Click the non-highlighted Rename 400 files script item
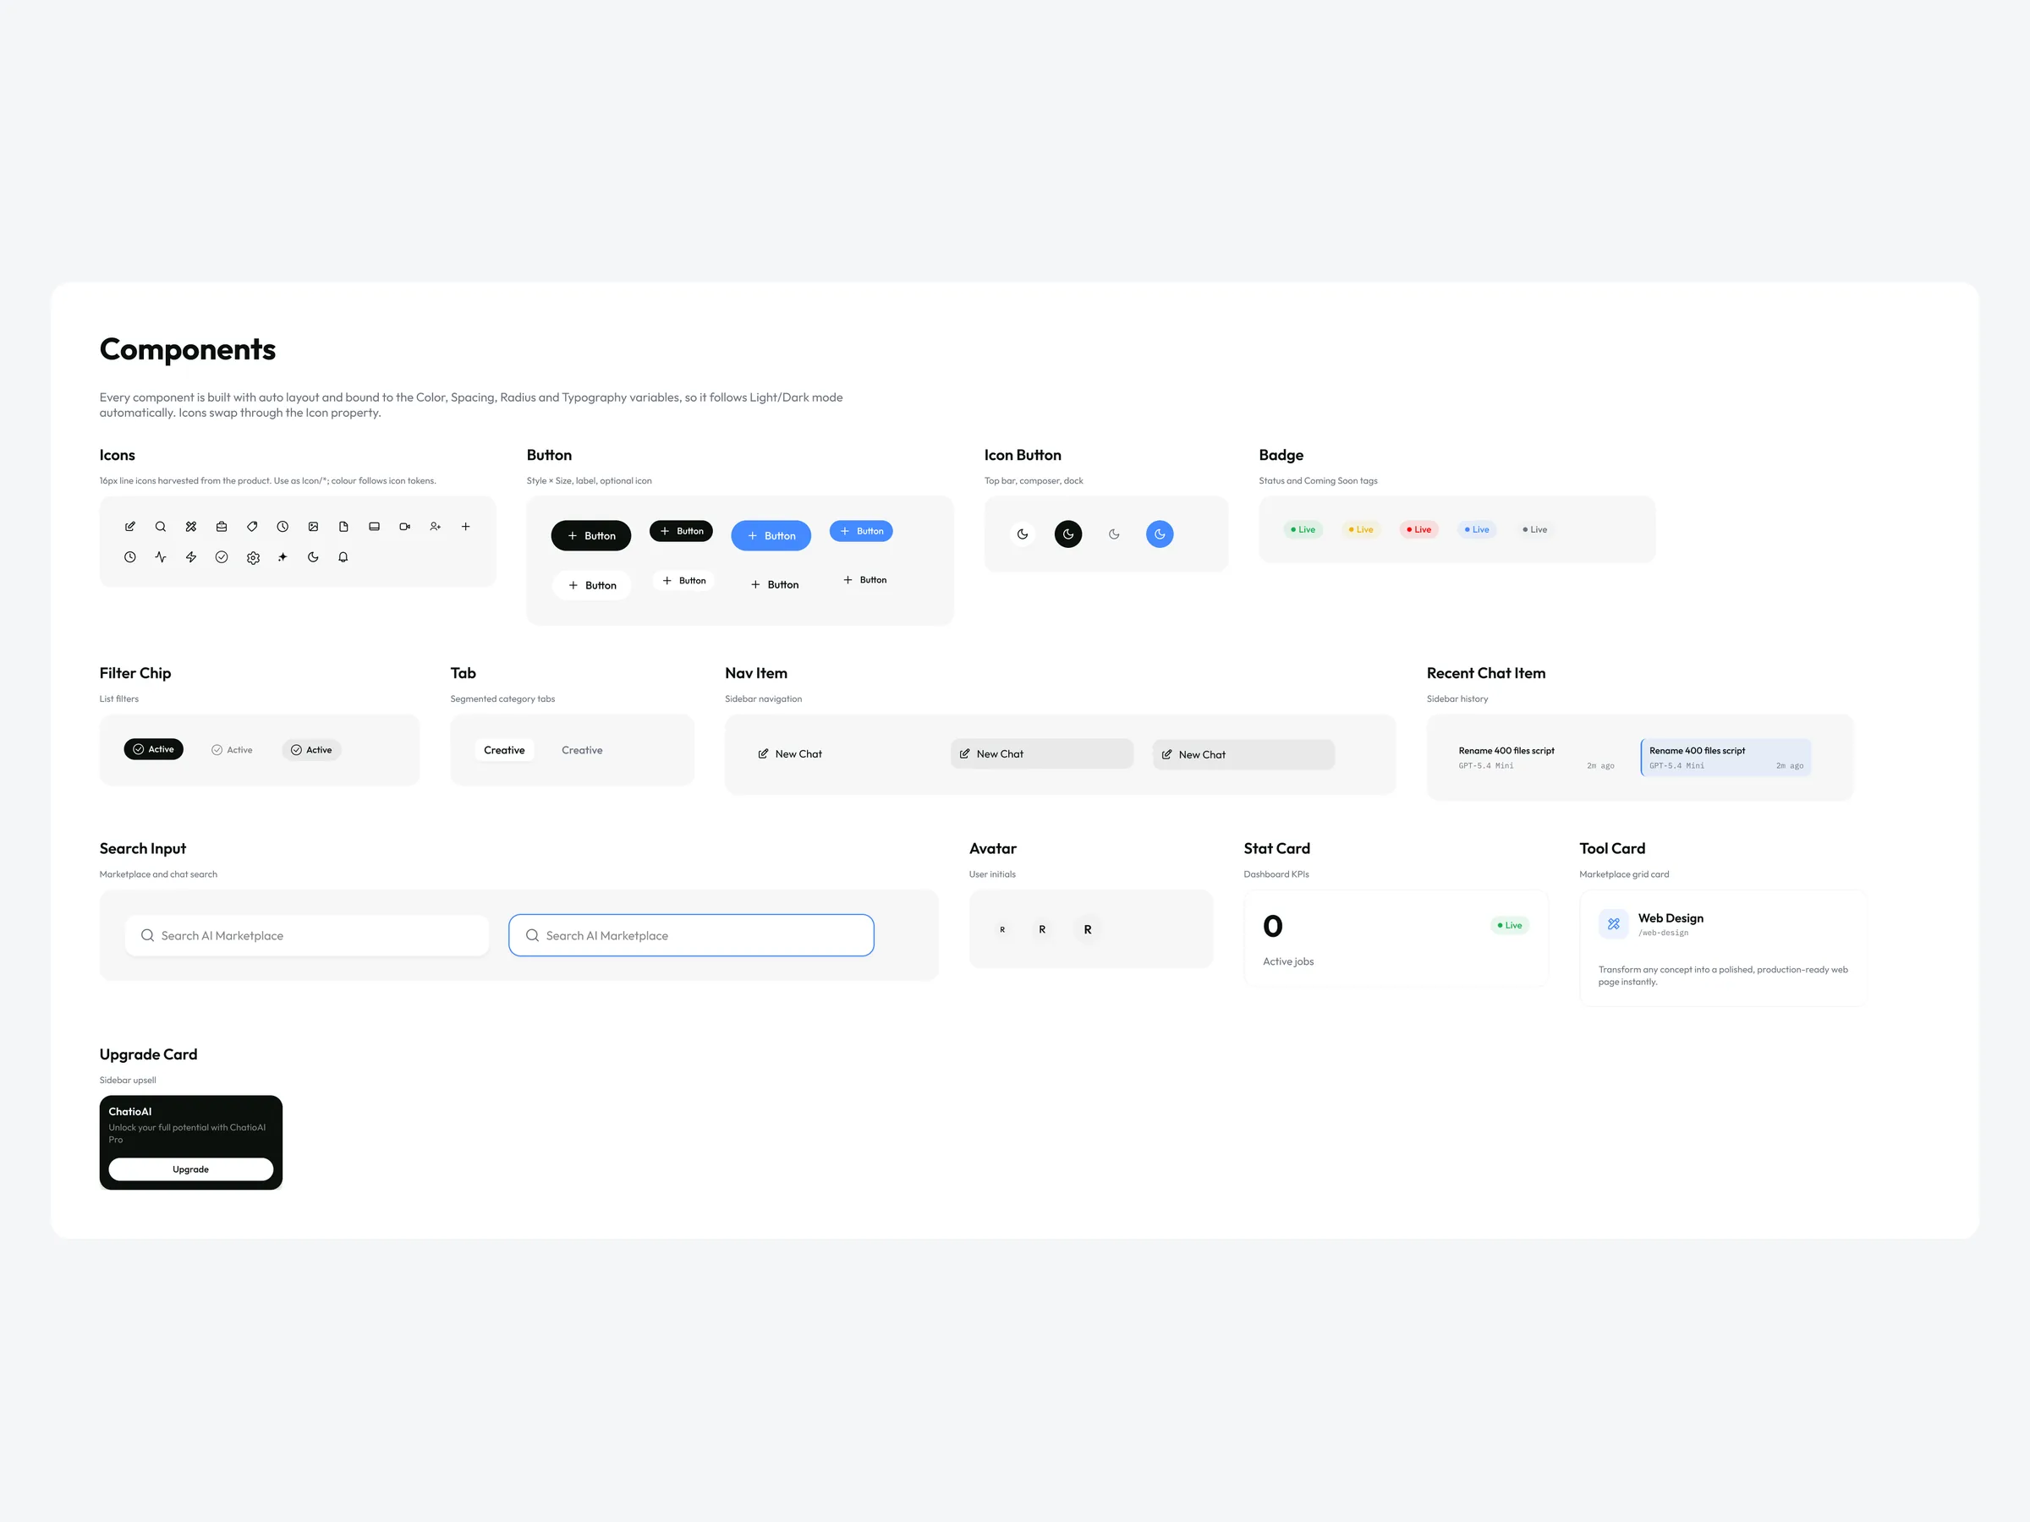The width and height of the screenshot is (2030, 1522). (1536, 758)
